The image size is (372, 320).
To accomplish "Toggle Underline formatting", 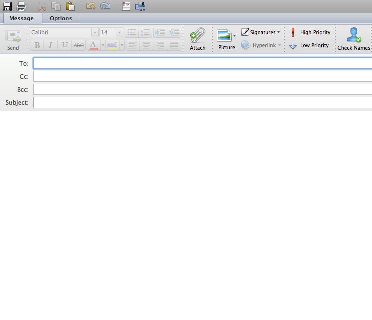I will pyautogui.click(x=64, y=45).
